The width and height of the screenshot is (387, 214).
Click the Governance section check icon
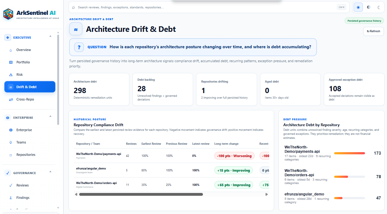tap(8, 173)
